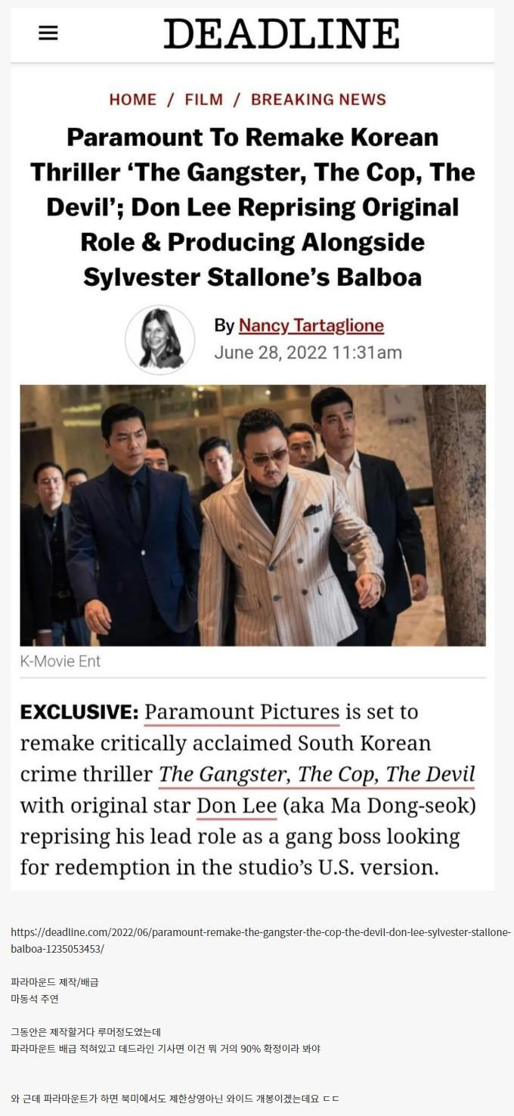The height and width of the screenshot is (1116, 514).
Task: Click the June 28, 2022 publication date
Action: pos(308,353)
